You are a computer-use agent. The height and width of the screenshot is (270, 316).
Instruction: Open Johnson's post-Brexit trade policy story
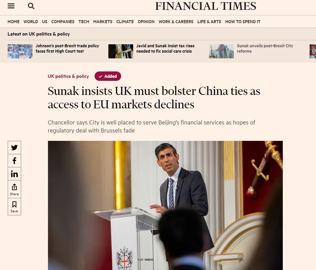pyautogui.click(x=67, y=48)
